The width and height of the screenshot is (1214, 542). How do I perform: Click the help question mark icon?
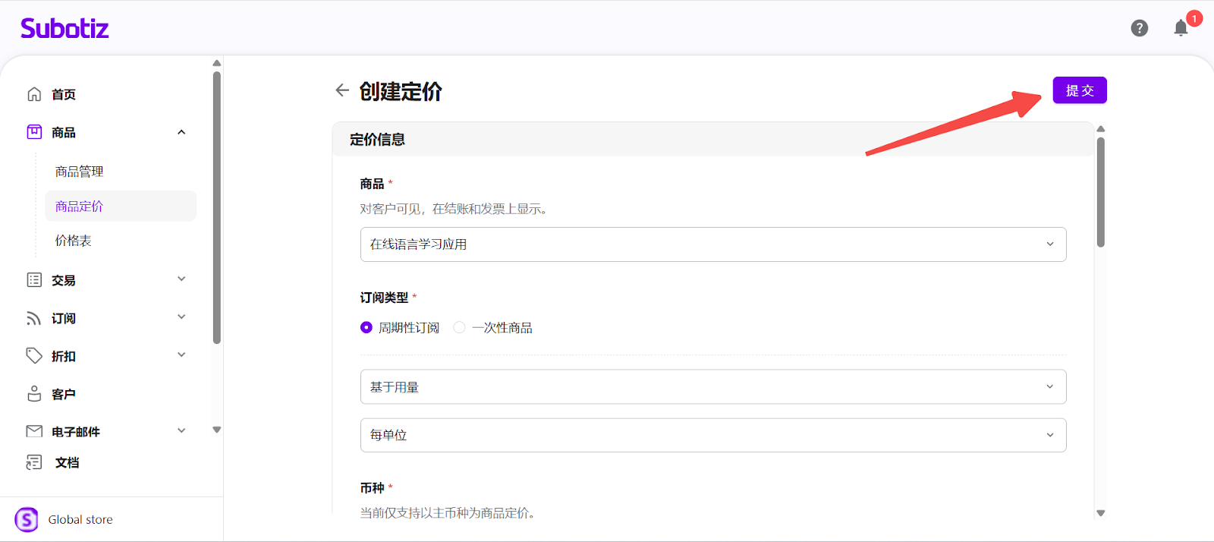click(x=1139, y=28)
